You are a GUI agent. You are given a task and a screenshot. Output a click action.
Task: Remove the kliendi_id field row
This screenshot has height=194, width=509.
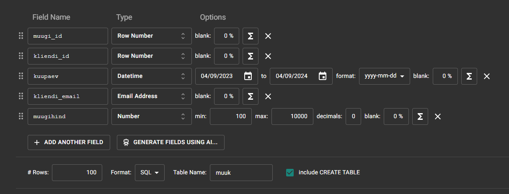268,56
